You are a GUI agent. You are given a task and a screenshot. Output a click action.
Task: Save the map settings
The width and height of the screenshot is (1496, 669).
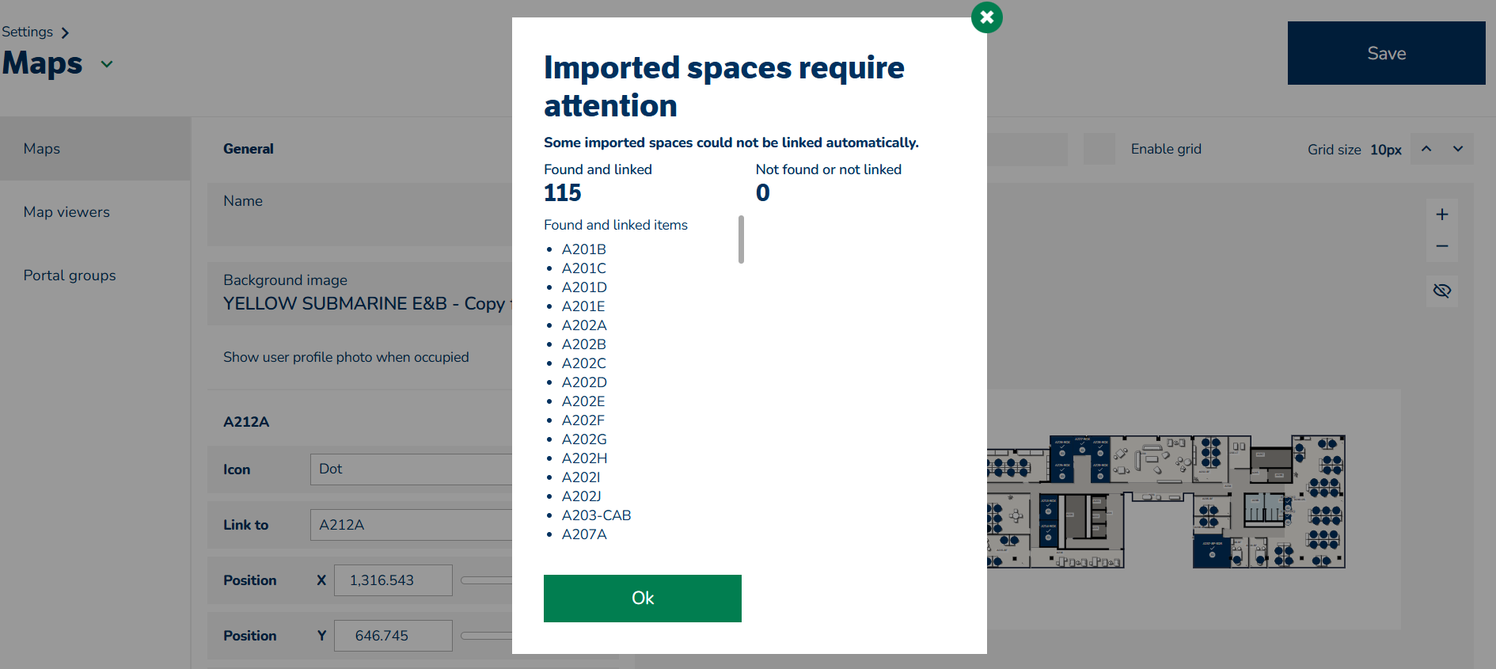(1387, 53)
